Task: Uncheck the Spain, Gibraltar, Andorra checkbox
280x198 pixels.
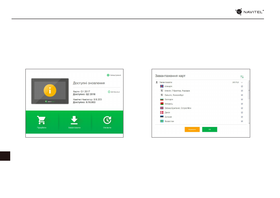Action: 242,91
